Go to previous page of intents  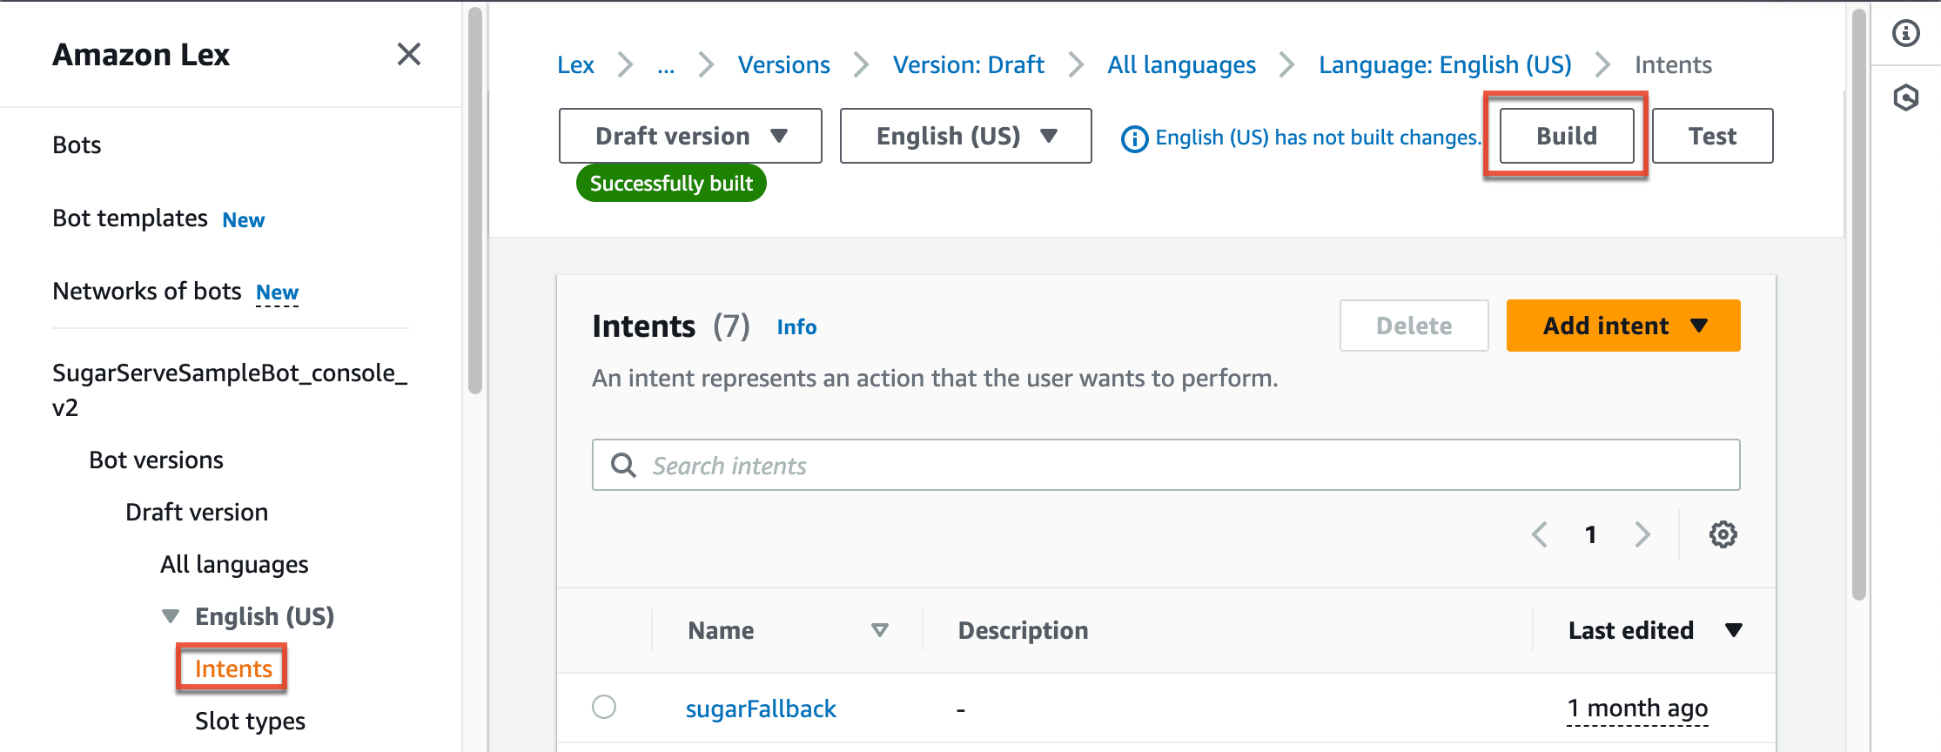(1539, 534)
